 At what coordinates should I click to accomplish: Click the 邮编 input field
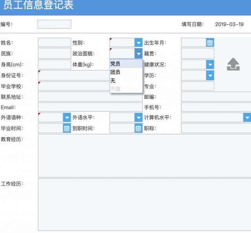(216, 97)
